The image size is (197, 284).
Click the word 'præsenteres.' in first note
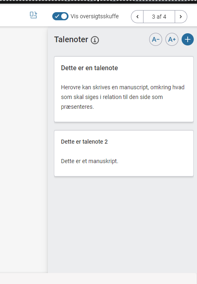(77, 107)
